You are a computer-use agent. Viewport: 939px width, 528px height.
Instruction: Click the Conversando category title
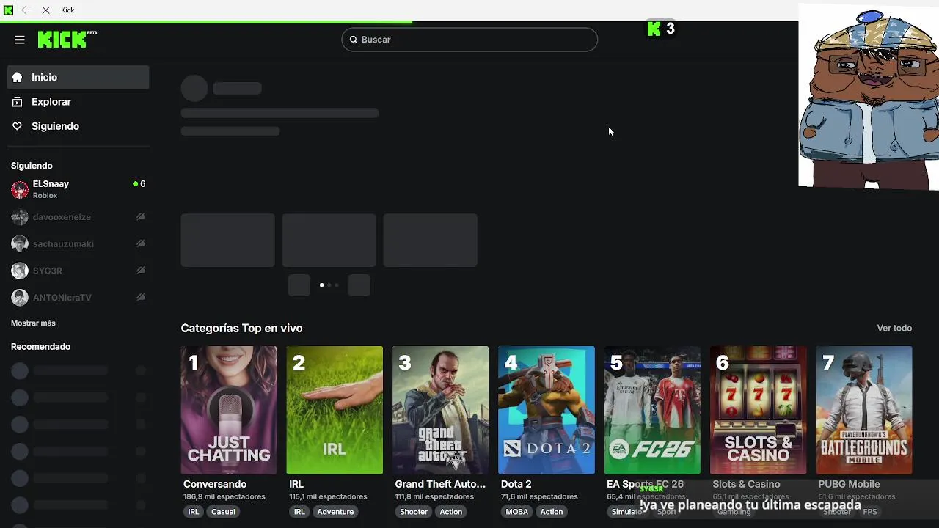215,484
